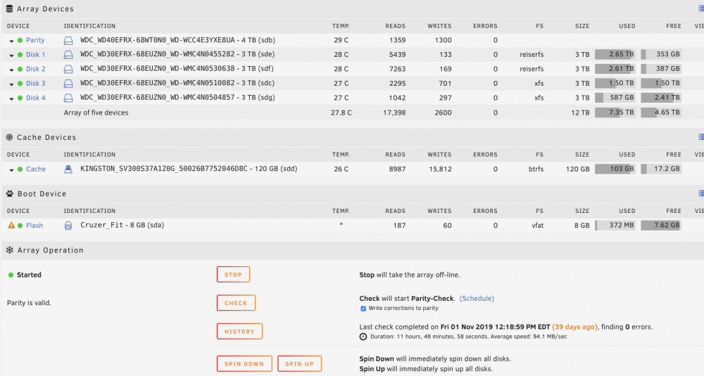Open the Disk 3 device link
The height and width of the screenshot is (376, 704).
(x=35, y=84)
